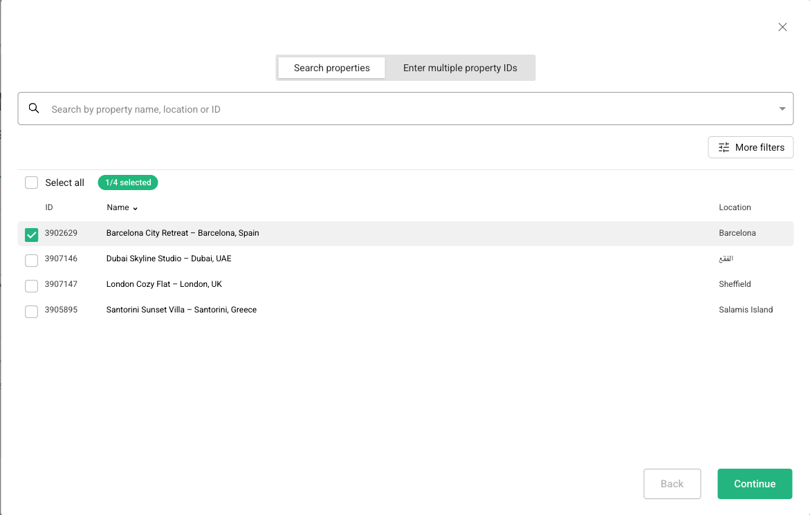This screenshot has width=810, height=515.
Task: Switch to Search properties tab
Action: point(331,68)
